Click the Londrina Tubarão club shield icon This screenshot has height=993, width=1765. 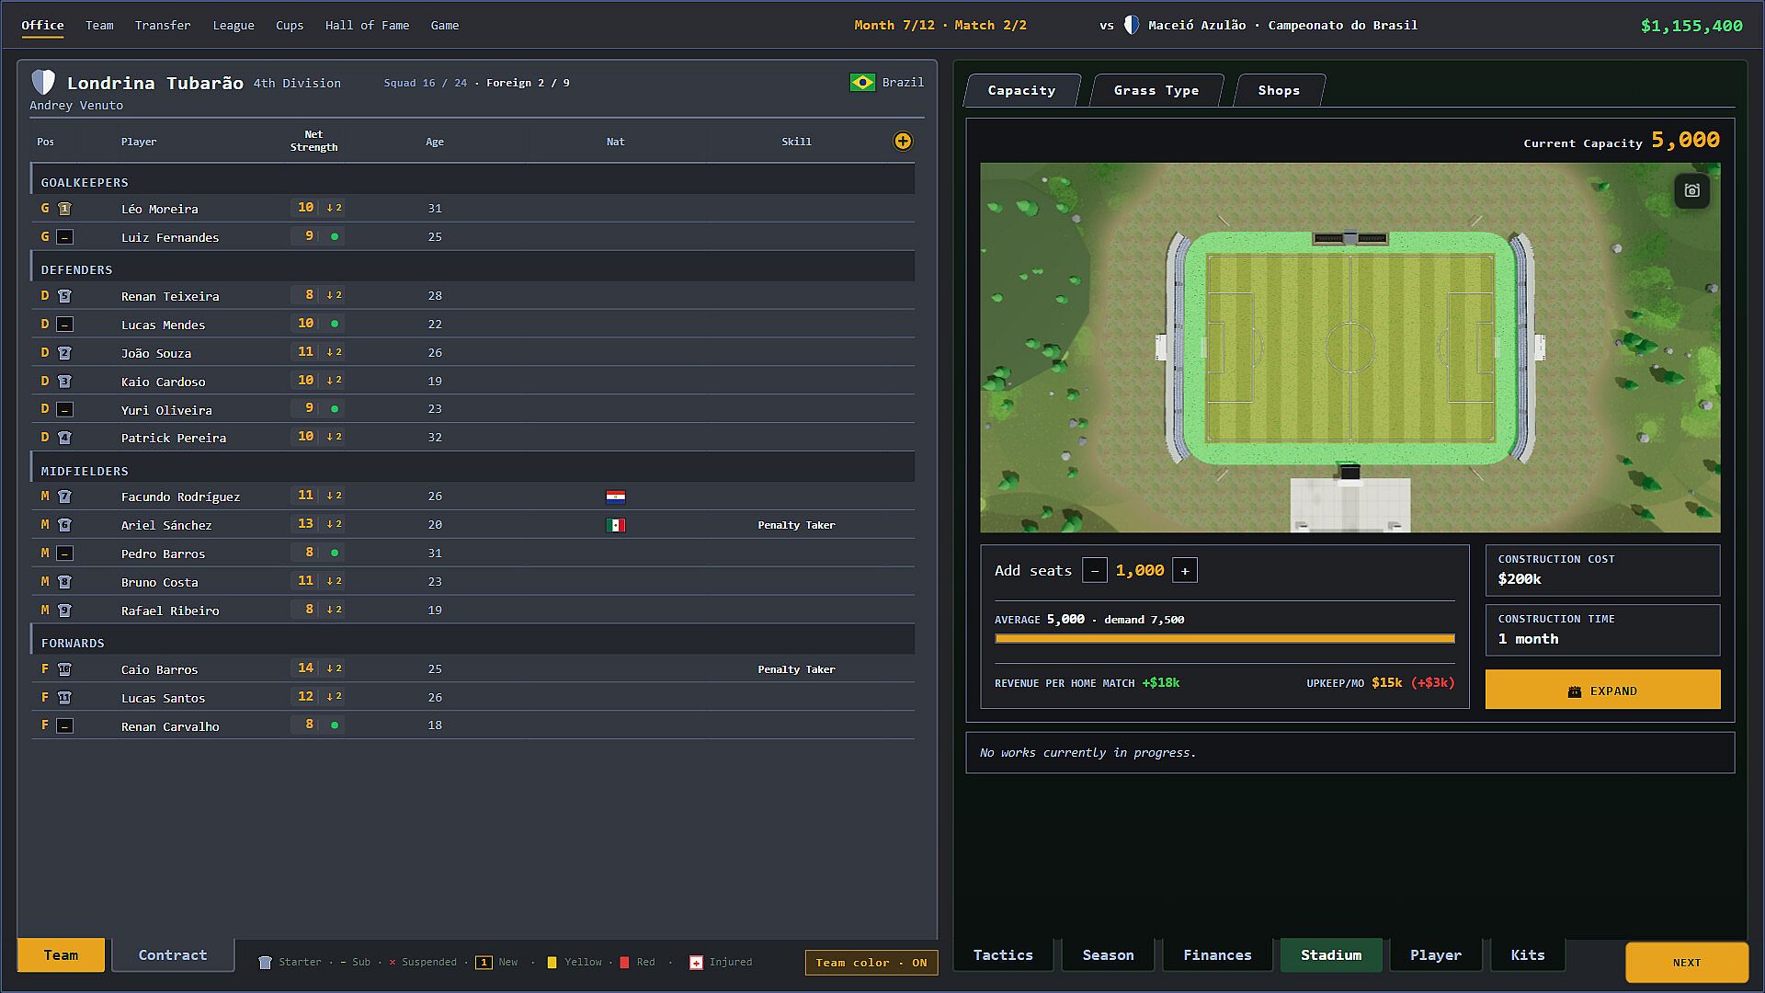click(x=43, y=82)
